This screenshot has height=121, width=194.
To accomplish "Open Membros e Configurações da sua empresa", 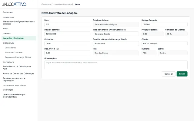I will coord(19,23).
